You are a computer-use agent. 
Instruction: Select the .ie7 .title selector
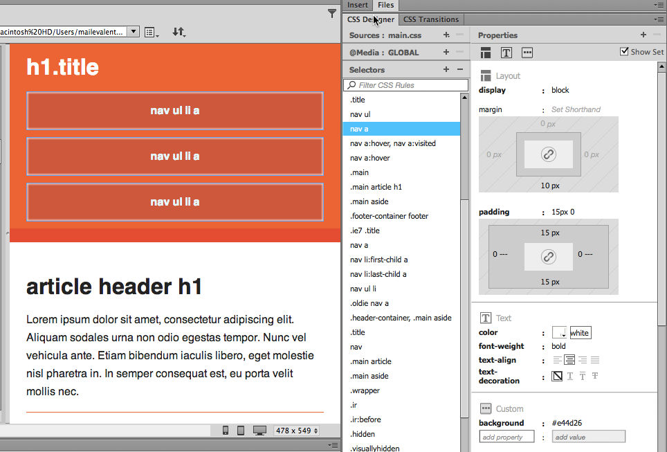[x=401, y=230]
